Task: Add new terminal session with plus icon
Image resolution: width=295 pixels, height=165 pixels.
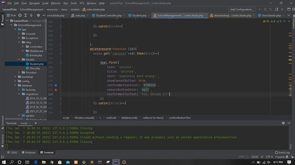Action: [36, 123]
